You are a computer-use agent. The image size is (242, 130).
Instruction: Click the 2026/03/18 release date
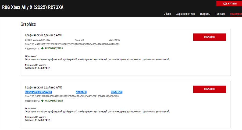coord(114,40)
